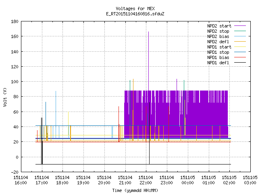Choose the 'NPD1 bias' legend label
The height and width of the screenshot is (194, 258).
coord(218,57)
